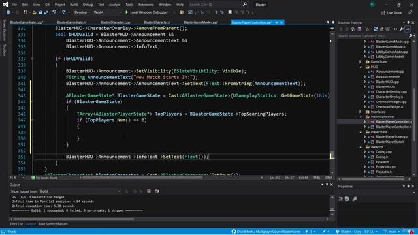The image size is (418, 235).
Task: Click the Solution Explorer Home icon
Action: [353, 29]
